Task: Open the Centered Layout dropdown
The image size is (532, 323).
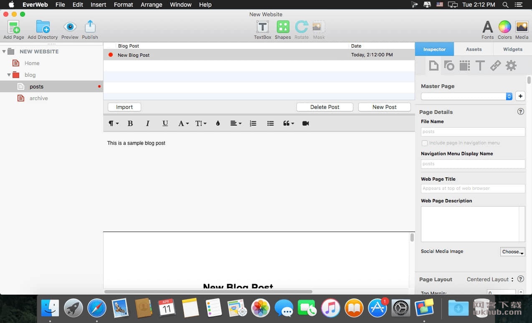Action: click(x=490, y=280)
